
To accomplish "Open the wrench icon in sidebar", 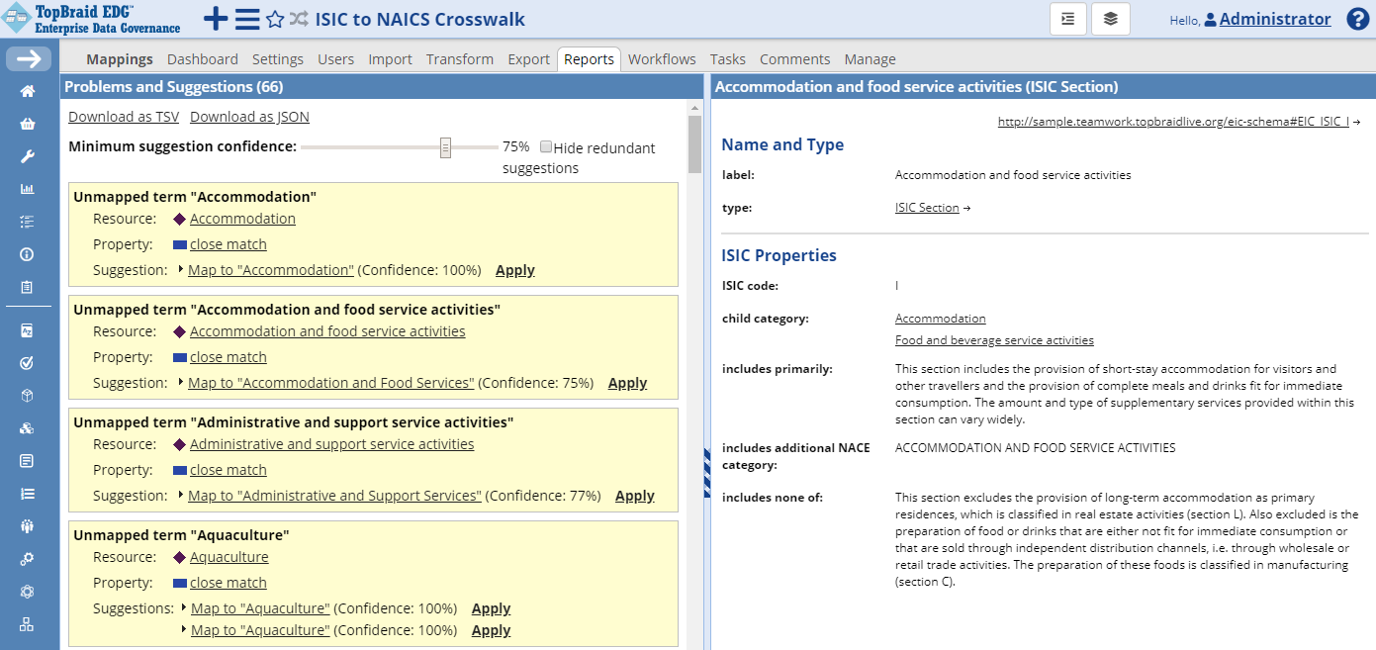I will (28, 156).
